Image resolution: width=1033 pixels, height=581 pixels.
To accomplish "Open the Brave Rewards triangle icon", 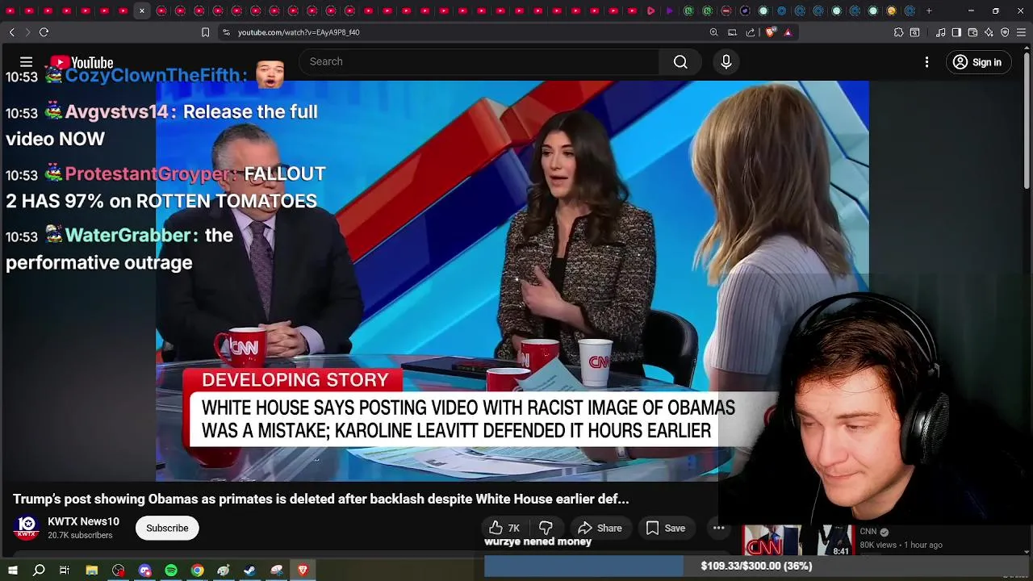I will pyautogui.click(x=788, y=32).
